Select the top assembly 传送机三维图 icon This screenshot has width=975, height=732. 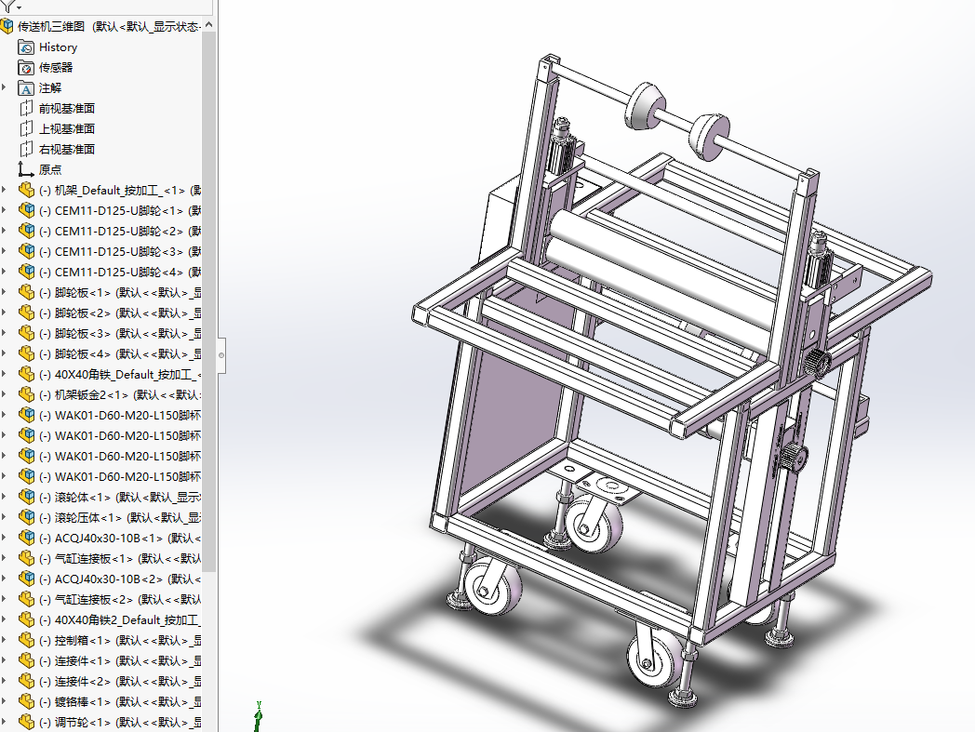click(7, 26)
